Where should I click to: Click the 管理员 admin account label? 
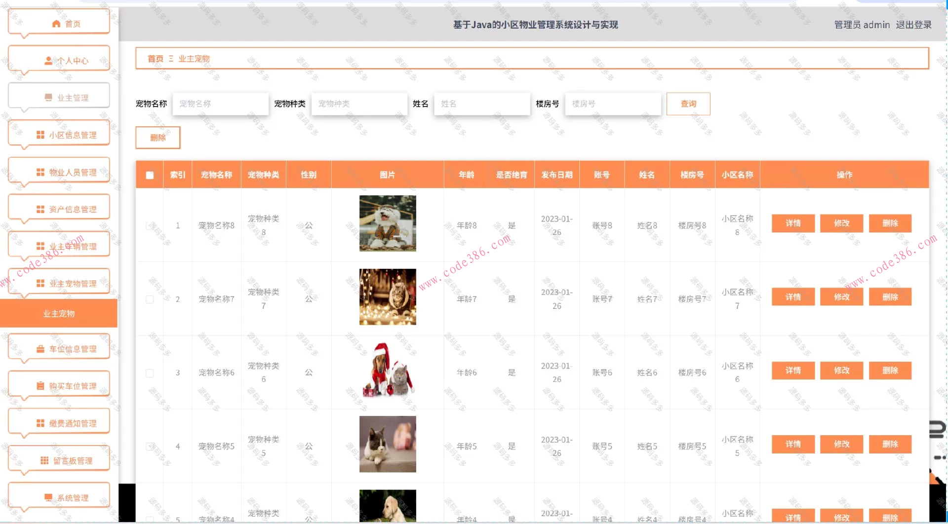tap(862, 25)
